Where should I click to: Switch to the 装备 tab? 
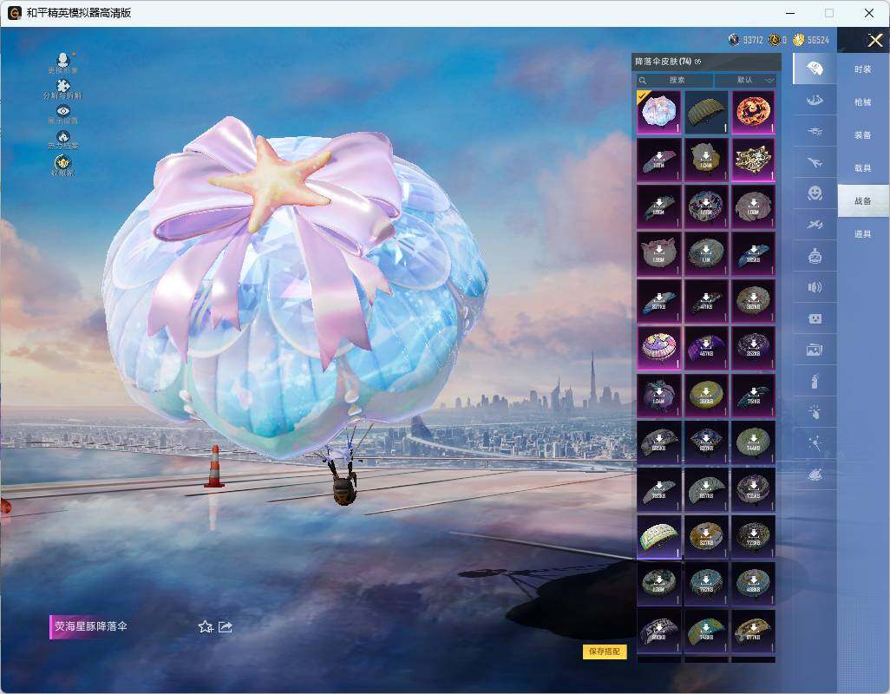tap(863, 135)
